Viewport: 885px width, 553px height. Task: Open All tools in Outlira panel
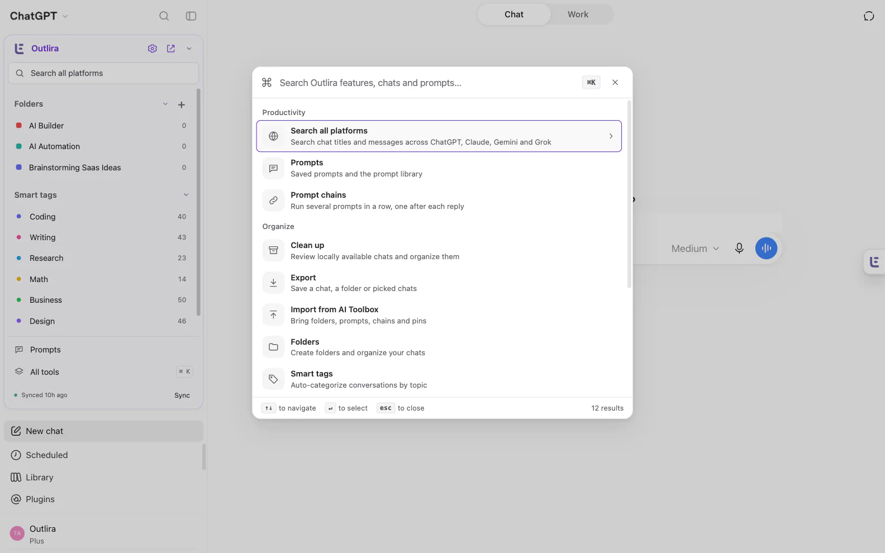(103, 372)
